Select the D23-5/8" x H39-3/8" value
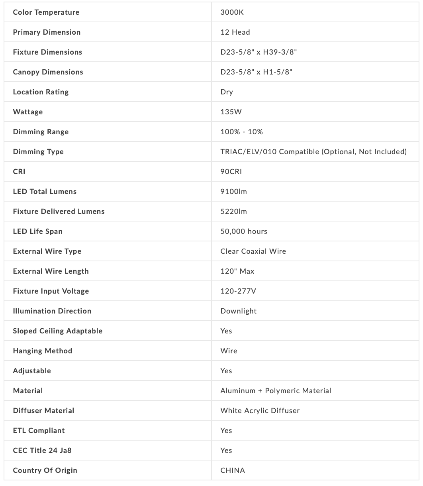Viewport: 423px width, 486px height. pos(258,52)
